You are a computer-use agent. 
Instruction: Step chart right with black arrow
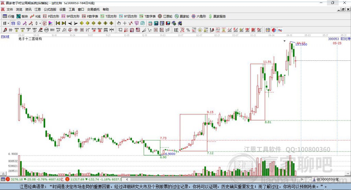[76, 23]
